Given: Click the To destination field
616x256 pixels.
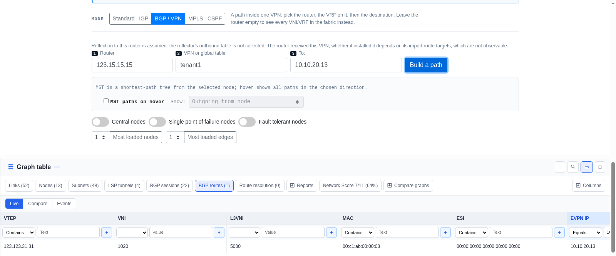Looking at the screenshot, I should (x=346, y=65).
